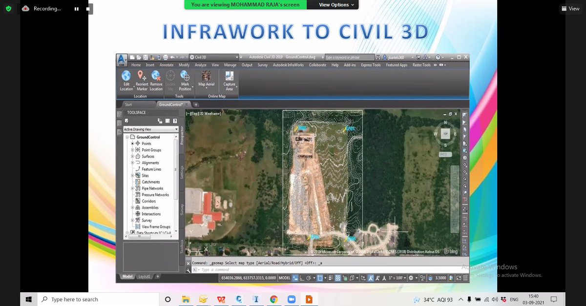This screenshot has width=586, height=306.
Task: Click the Capture Area icon
Action: [229, 76]
